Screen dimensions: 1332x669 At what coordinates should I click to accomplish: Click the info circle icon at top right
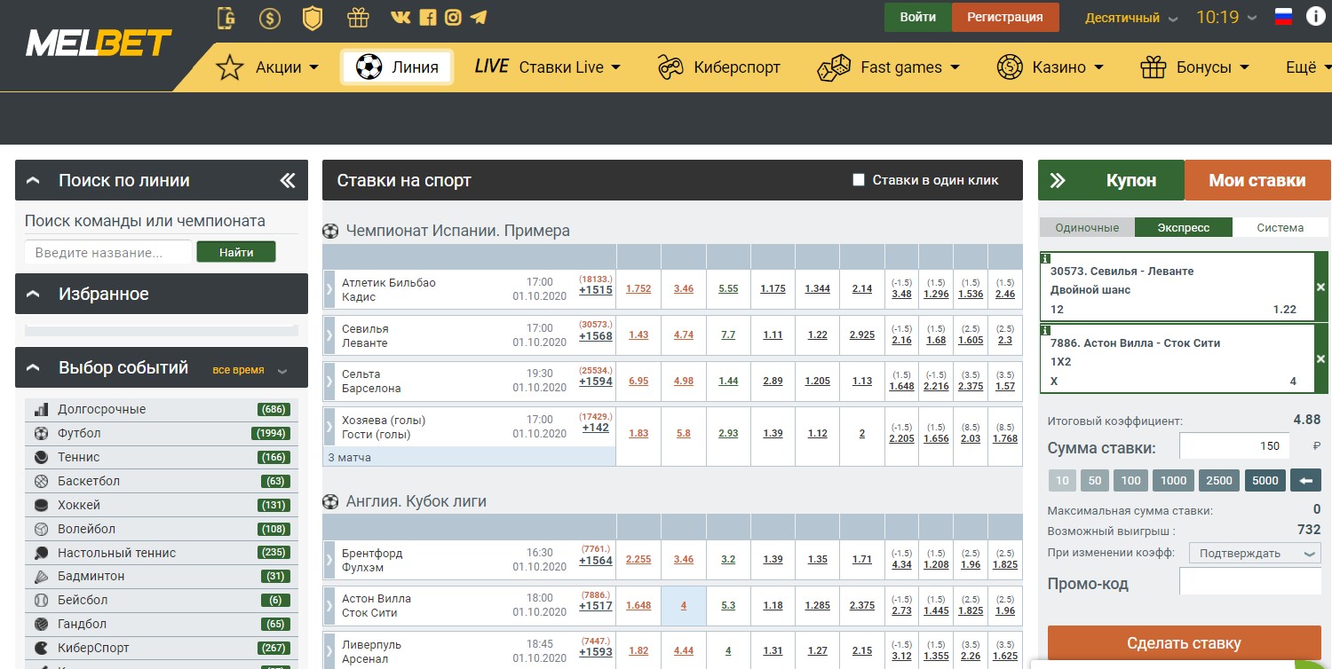(x=1315, y=17)
